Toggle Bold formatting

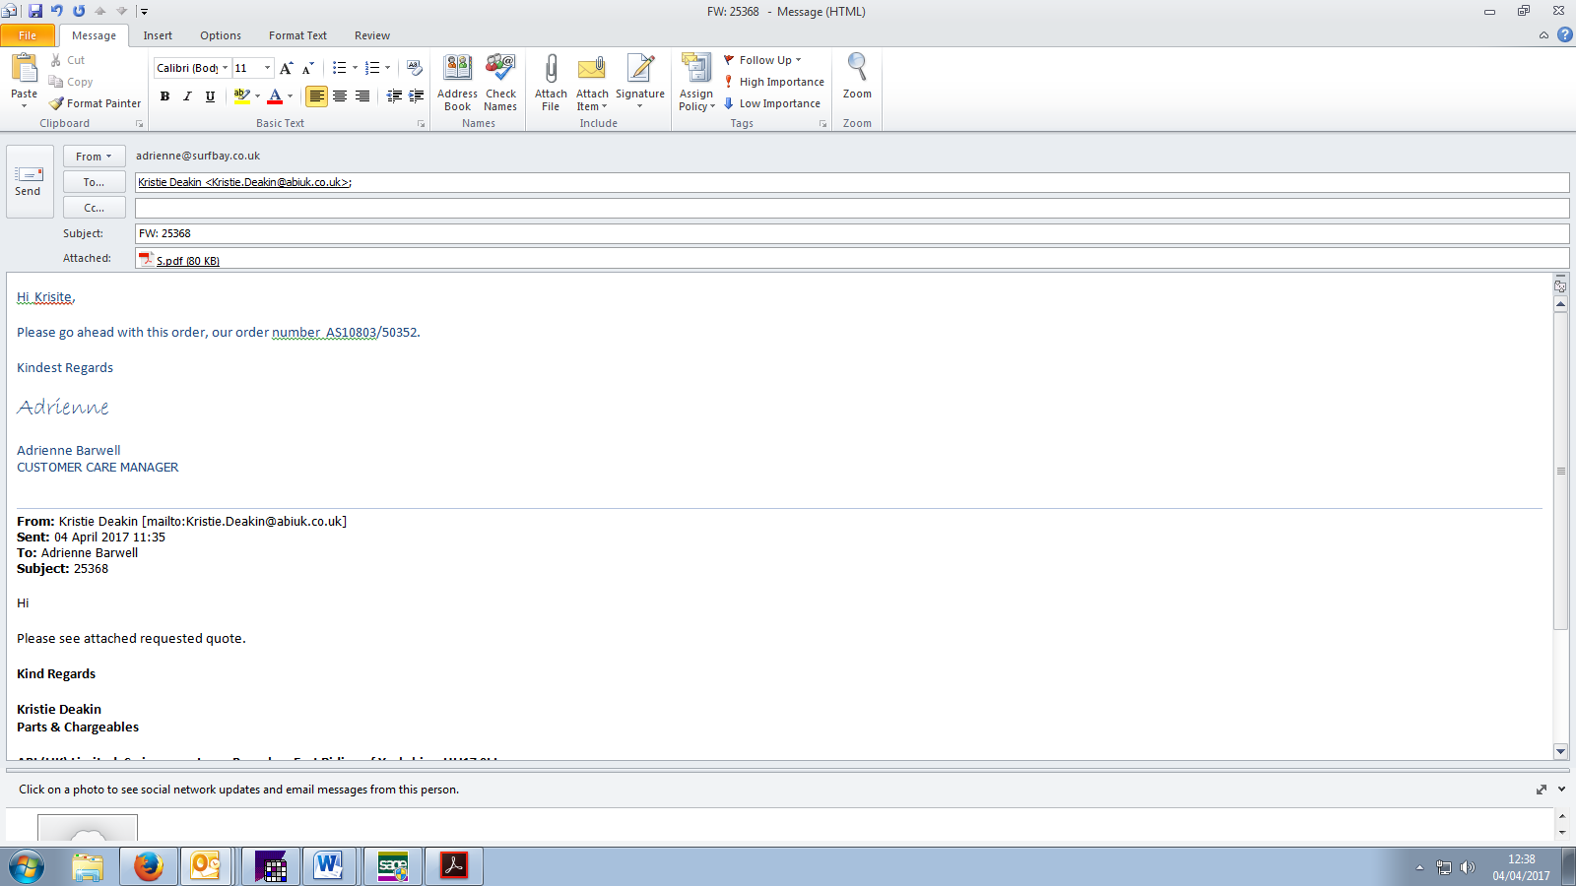[164, 96]
